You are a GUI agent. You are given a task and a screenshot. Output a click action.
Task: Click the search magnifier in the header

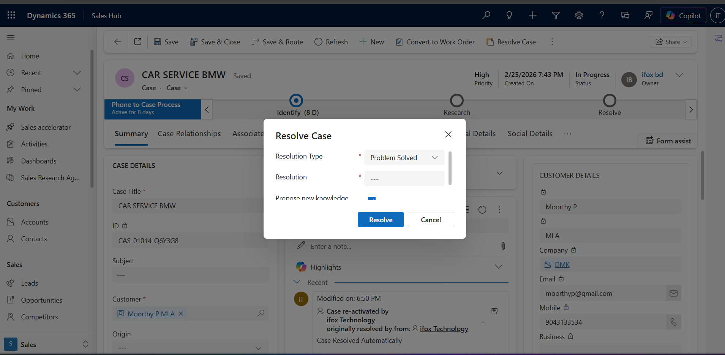coord(486,15)
